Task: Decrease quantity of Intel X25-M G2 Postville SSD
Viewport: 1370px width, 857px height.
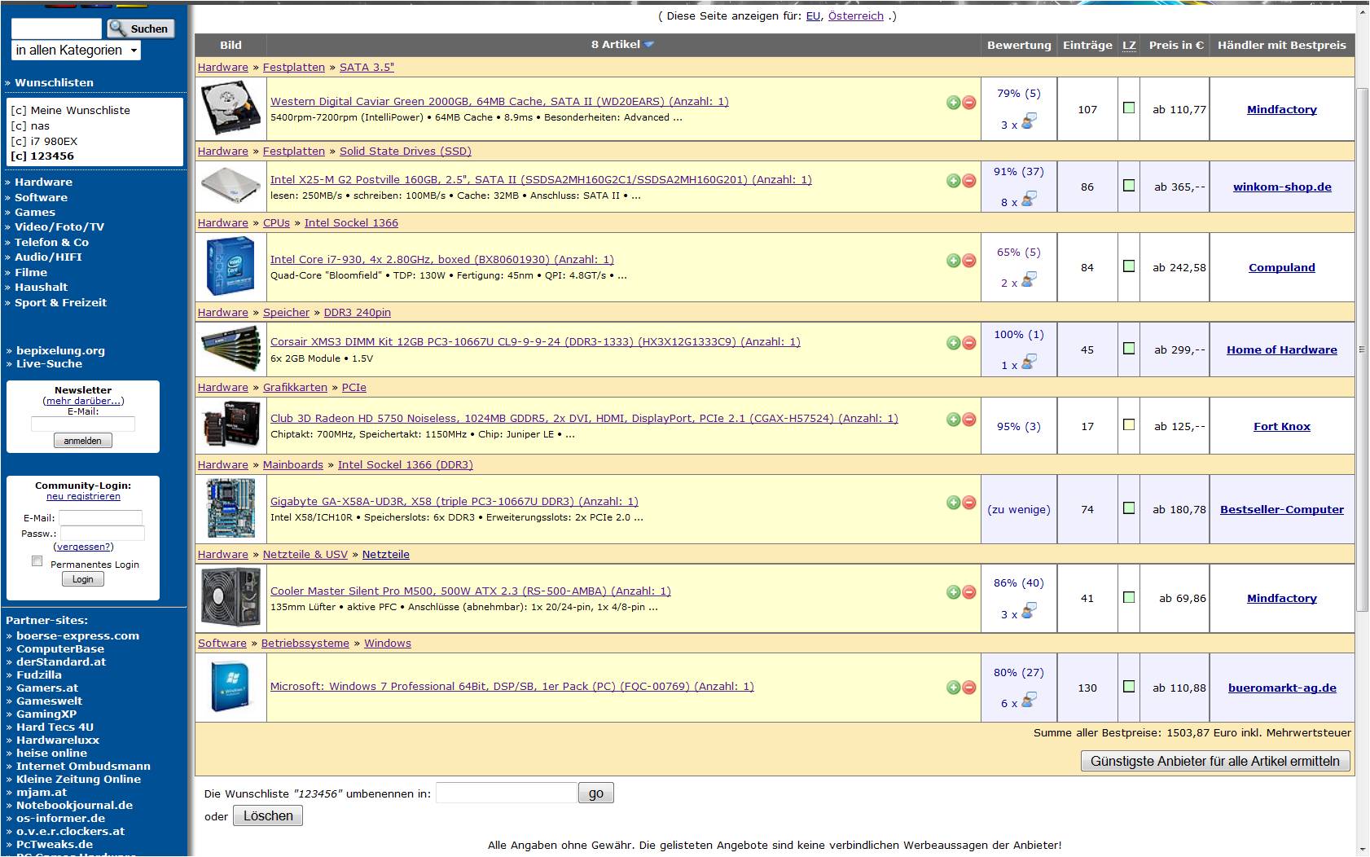Action: tap(968, 181)
